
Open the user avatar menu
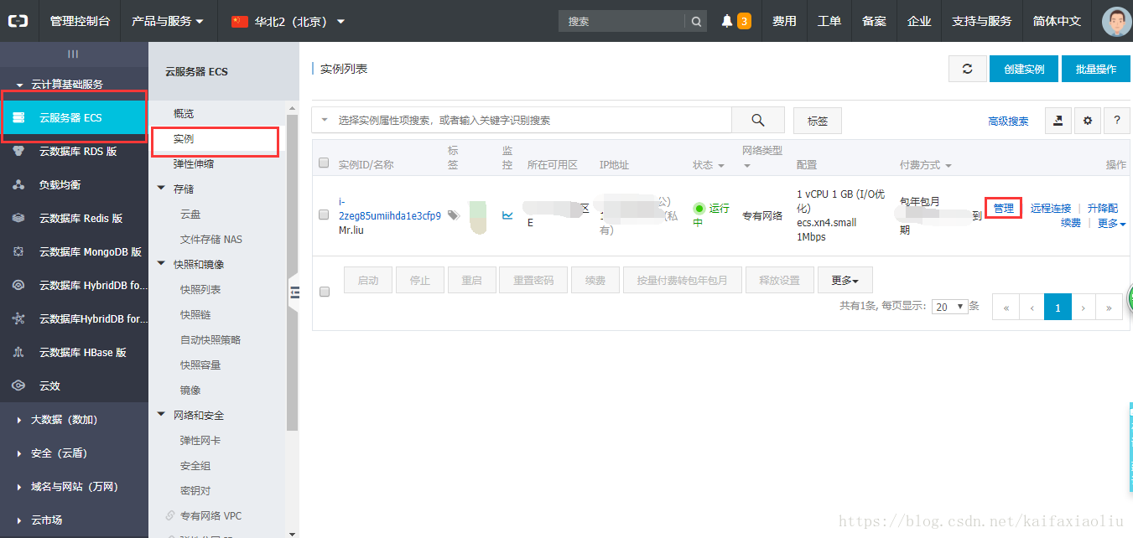(x=1116, y=21)
